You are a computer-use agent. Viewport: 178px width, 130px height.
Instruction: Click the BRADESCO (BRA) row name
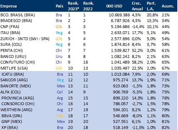point(16,21)
